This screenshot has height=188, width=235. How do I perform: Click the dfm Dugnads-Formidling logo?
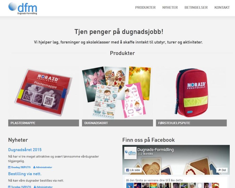coord(23,8)
